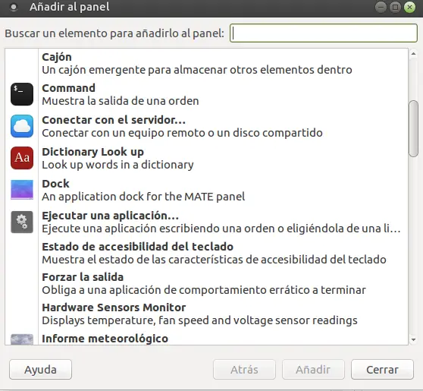
Task: Click the scrollbar up arrow
Action: pos(413,53)
